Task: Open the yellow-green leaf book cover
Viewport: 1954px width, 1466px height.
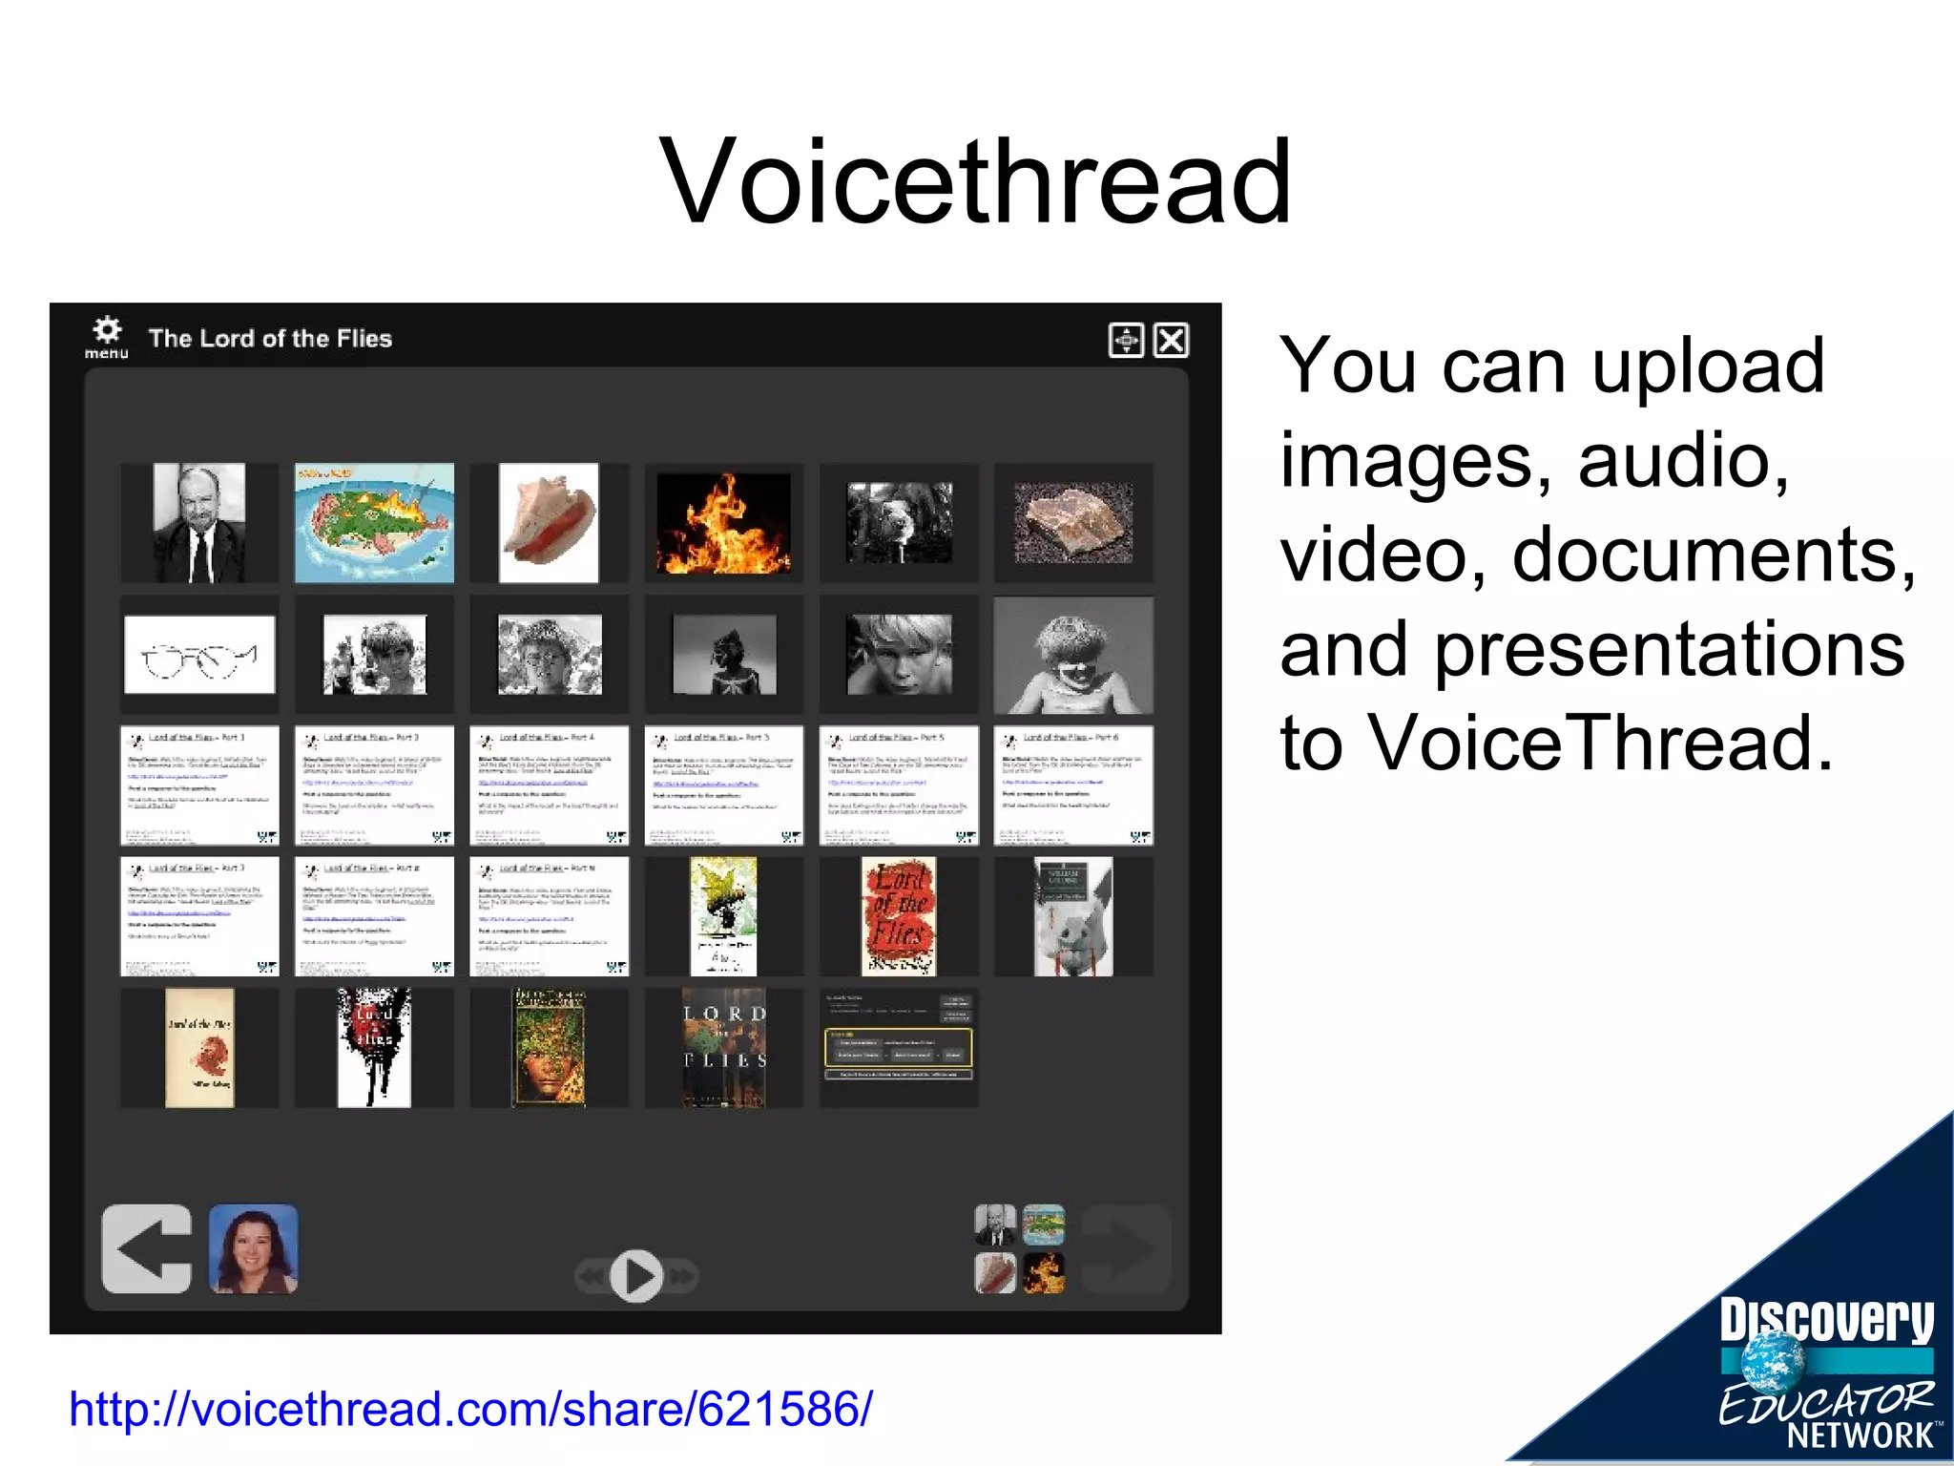Action: point(723,916)
